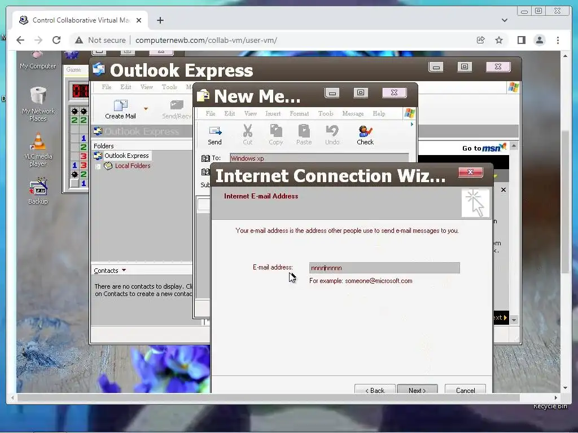Viewport: 578px width, 433px height.
Task: Open File menu in New Message window
Action: [x=211, y=113]
